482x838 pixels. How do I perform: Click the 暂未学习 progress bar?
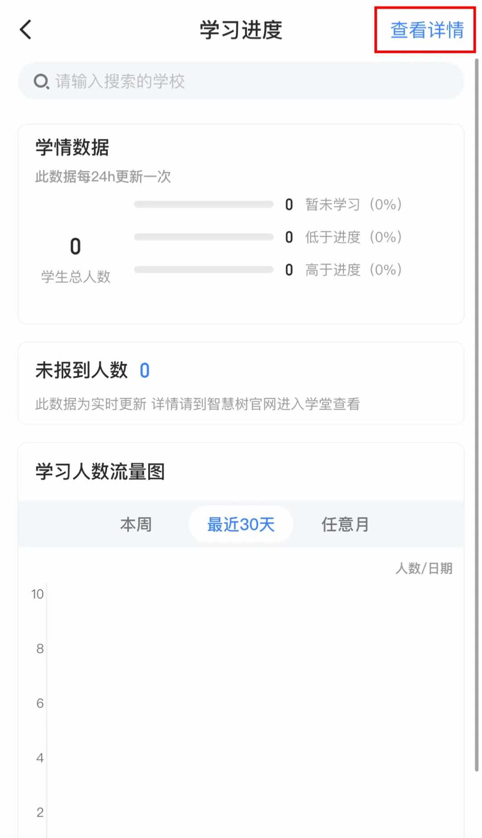(x=204, y=204)
